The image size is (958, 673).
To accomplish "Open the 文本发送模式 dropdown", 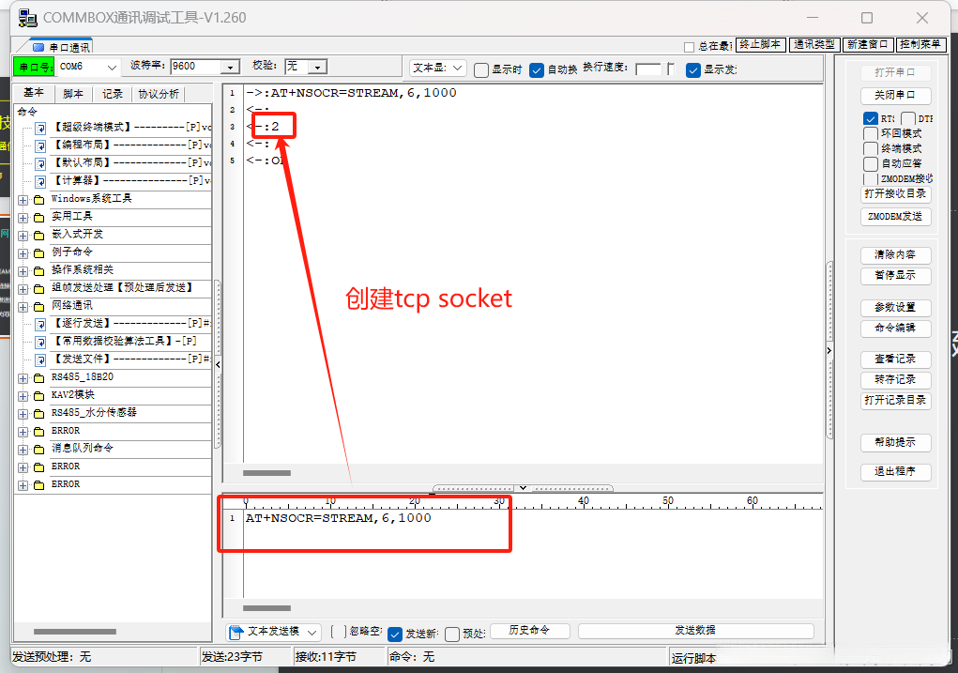I will pyautogui.click(x=312, y=632).
